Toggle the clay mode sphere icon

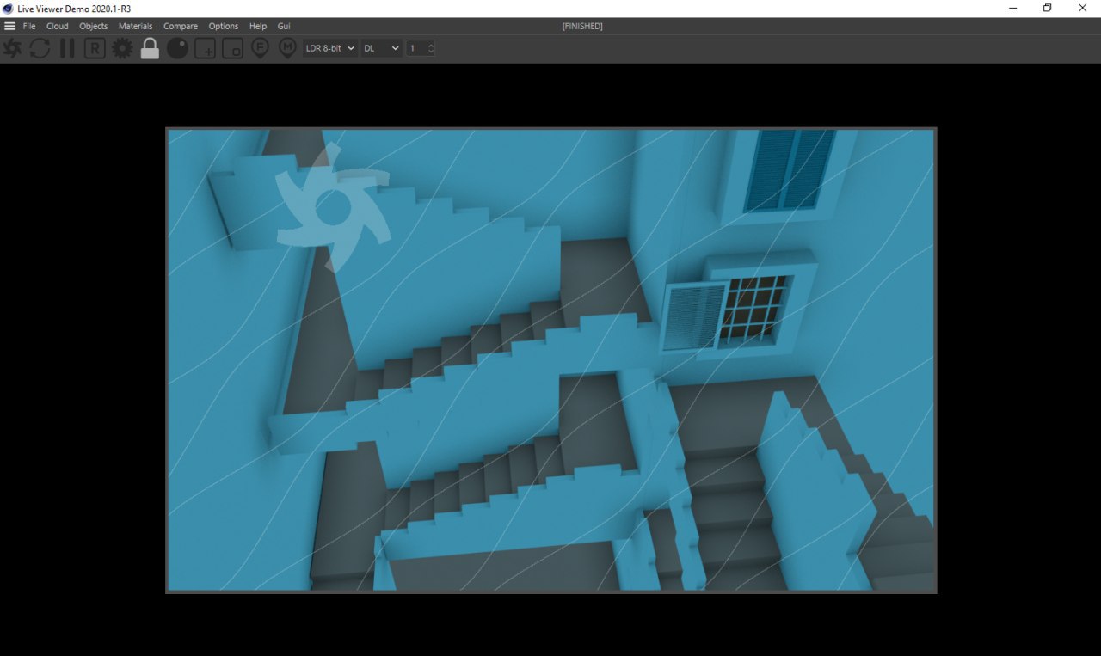point(177,48)
